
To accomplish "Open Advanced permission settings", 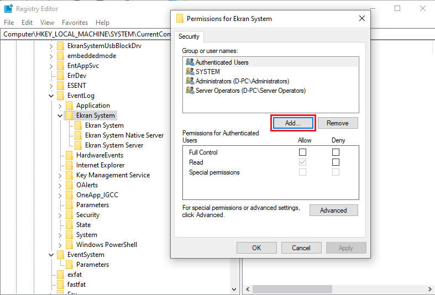I will click(x=333, y=210).
